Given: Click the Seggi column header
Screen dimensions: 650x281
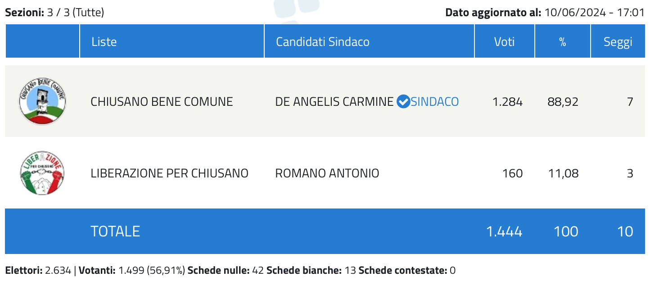Looking at the screenshot, I should 618,41.
